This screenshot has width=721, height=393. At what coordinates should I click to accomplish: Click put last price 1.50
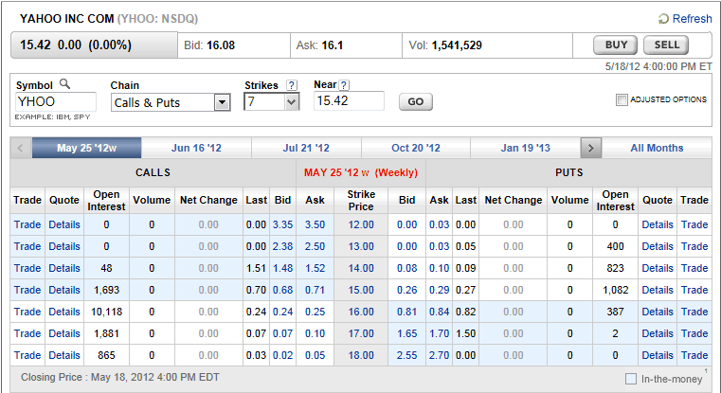click(466, 333)
